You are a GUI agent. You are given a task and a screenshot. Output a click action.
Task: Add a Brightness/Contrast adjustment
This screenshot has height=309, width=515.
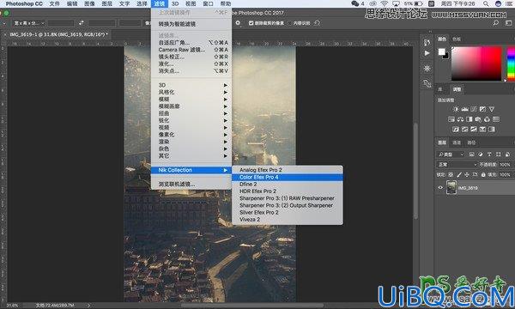point(456,109)
